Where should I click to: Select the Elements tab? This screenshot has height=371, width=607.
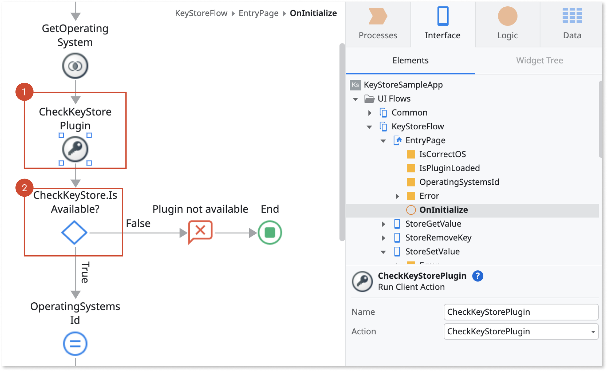410,60
